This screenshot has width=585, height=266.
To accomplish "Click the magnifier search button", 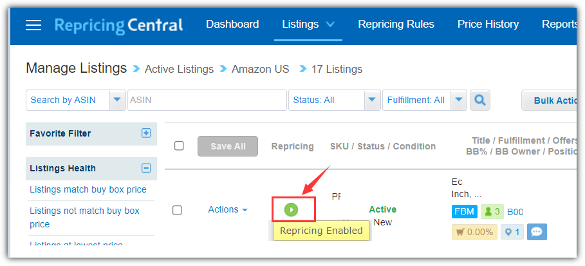I will coord(480,100).
